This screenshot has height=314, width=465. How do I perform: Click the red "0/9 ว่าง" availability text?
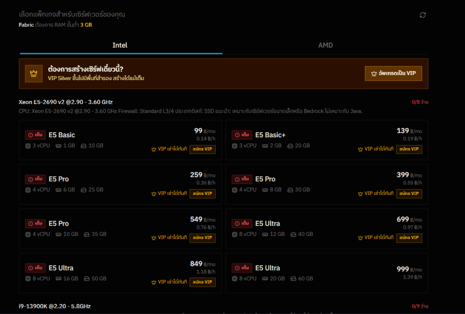[420, 306]
